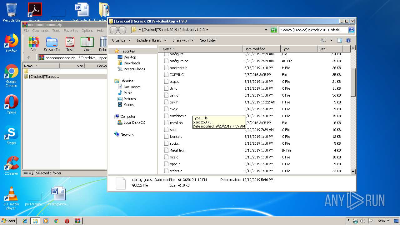Open Options menu in WinRAR
400x225 pixels.
pyautogui.click(x=87, y=31)
